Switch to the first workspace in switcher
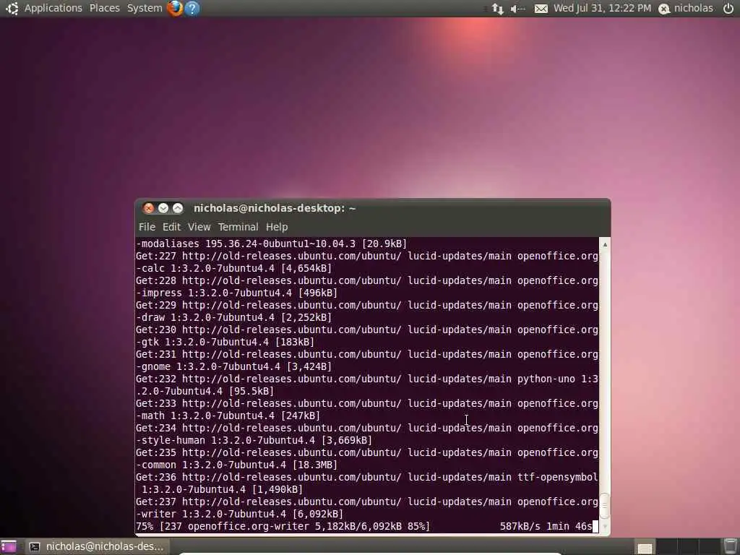 point(645,546)
